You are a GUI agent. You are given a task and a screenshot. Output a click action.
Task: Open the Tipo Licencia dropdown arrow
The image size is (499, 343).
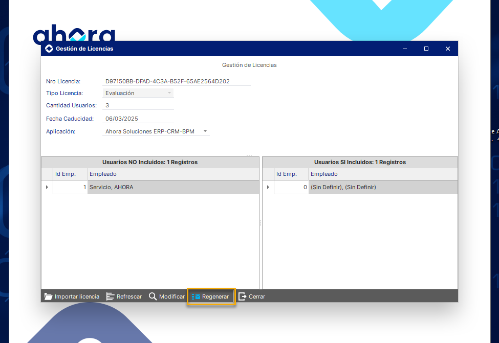(169, 93)
